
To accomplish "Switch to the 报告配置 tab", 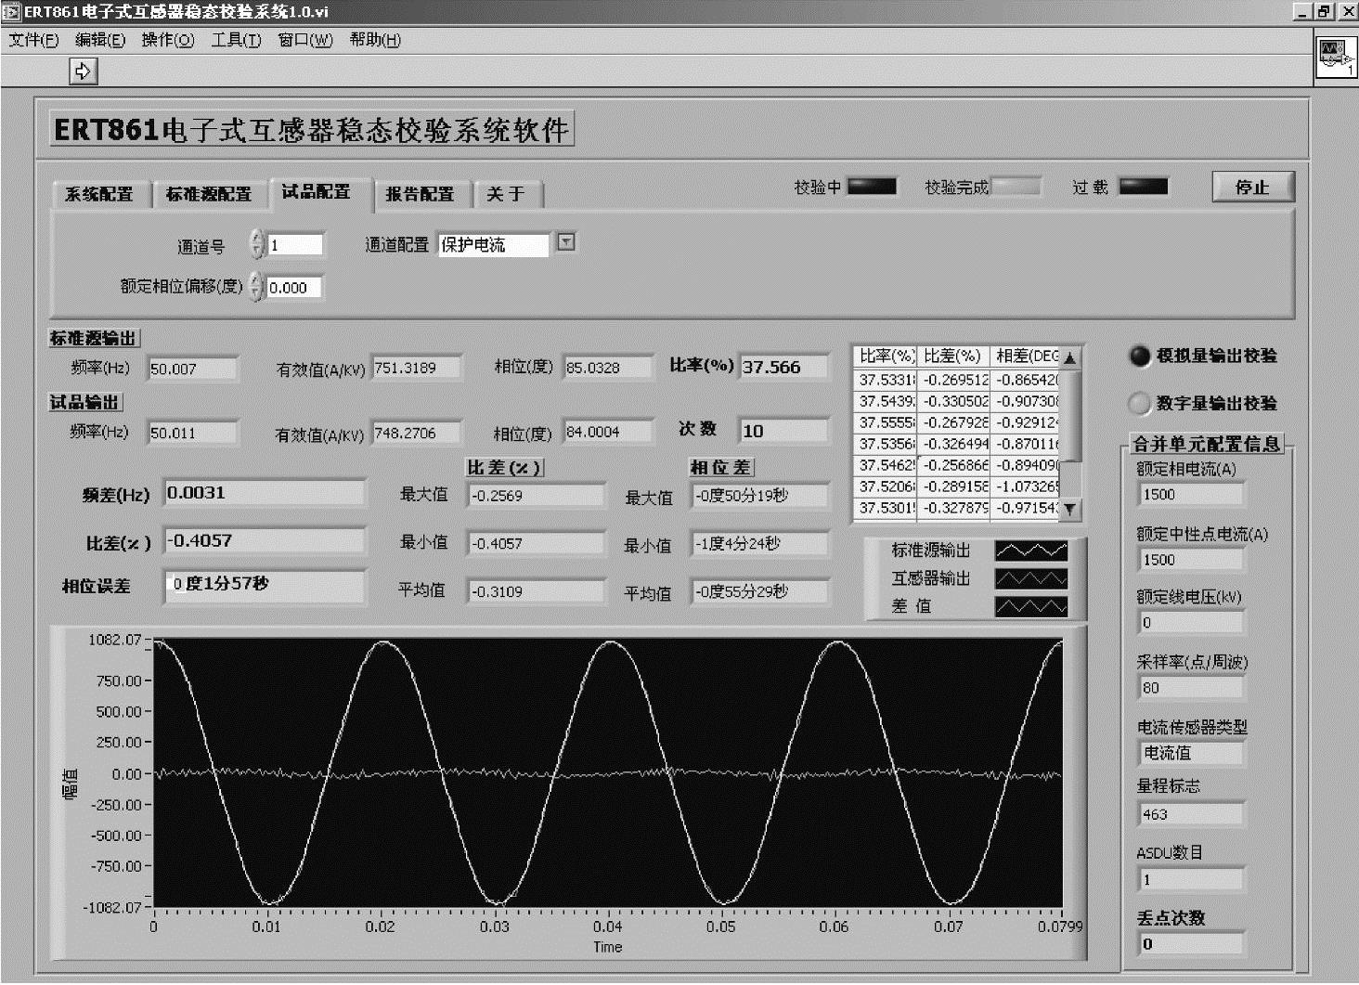I will 420,194.
